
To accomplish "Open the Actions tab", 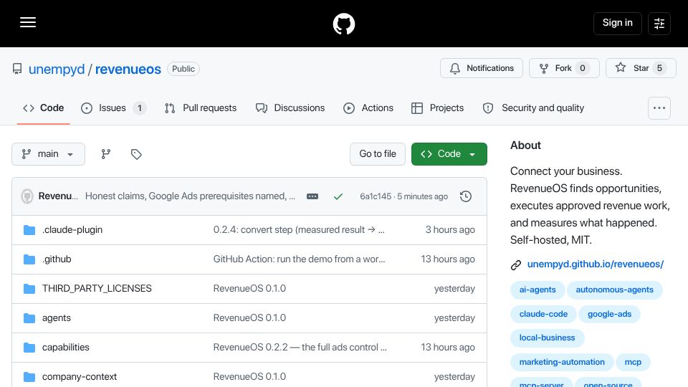I will click(368, 108).
